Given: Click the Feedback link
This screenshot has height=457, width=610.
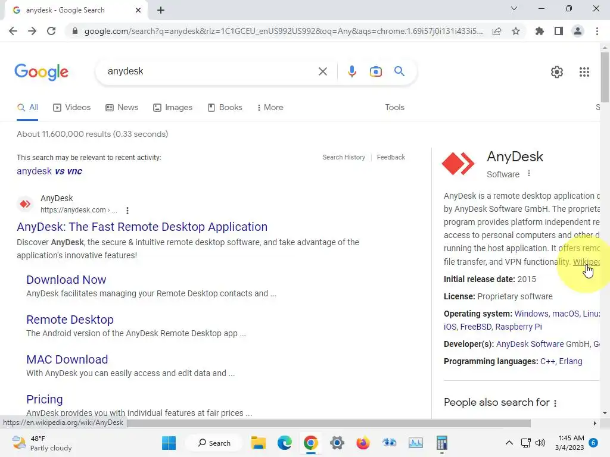Looking at the screenshot, I should pyautogui.click(x=391, y=157).
